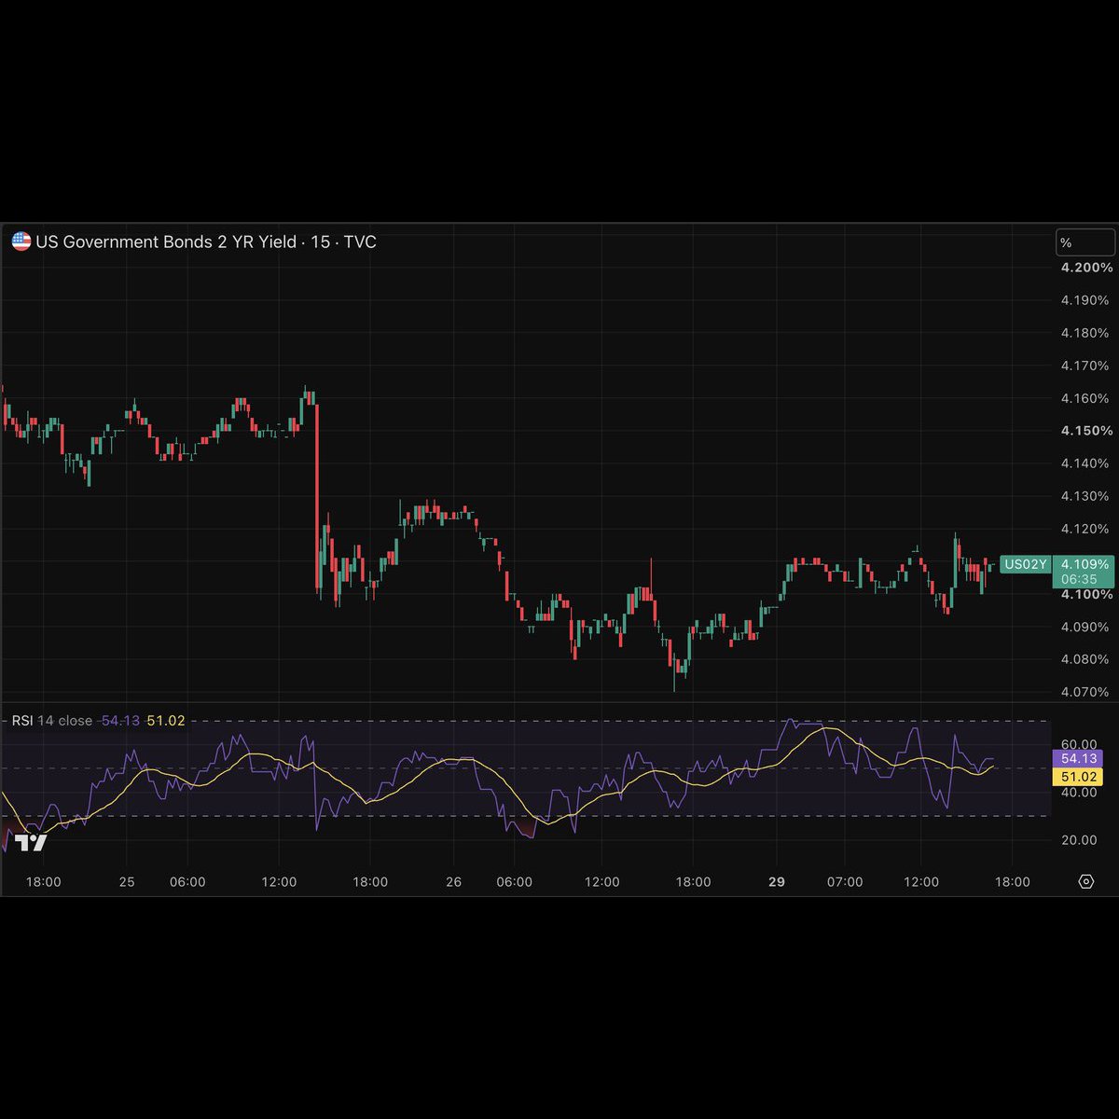Click the 40.00 RSI axis label

[1078, 793]
